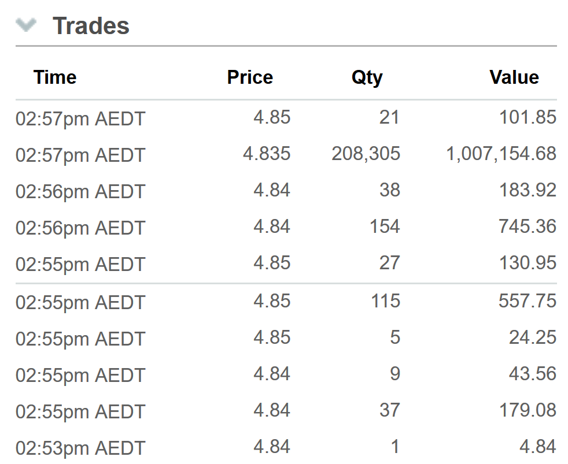Select the trade with value 43.56
Viewport: 568px width, 464px height.
286,374
